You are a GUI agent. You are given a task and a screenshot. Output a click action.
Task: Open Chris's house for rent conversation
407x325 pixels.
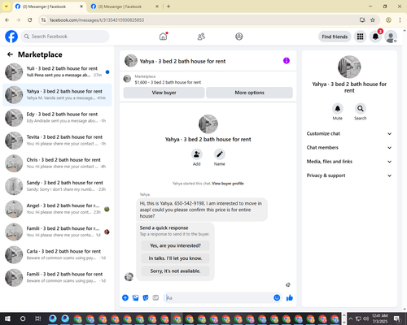pyautogui.click(x=57, y=163)
